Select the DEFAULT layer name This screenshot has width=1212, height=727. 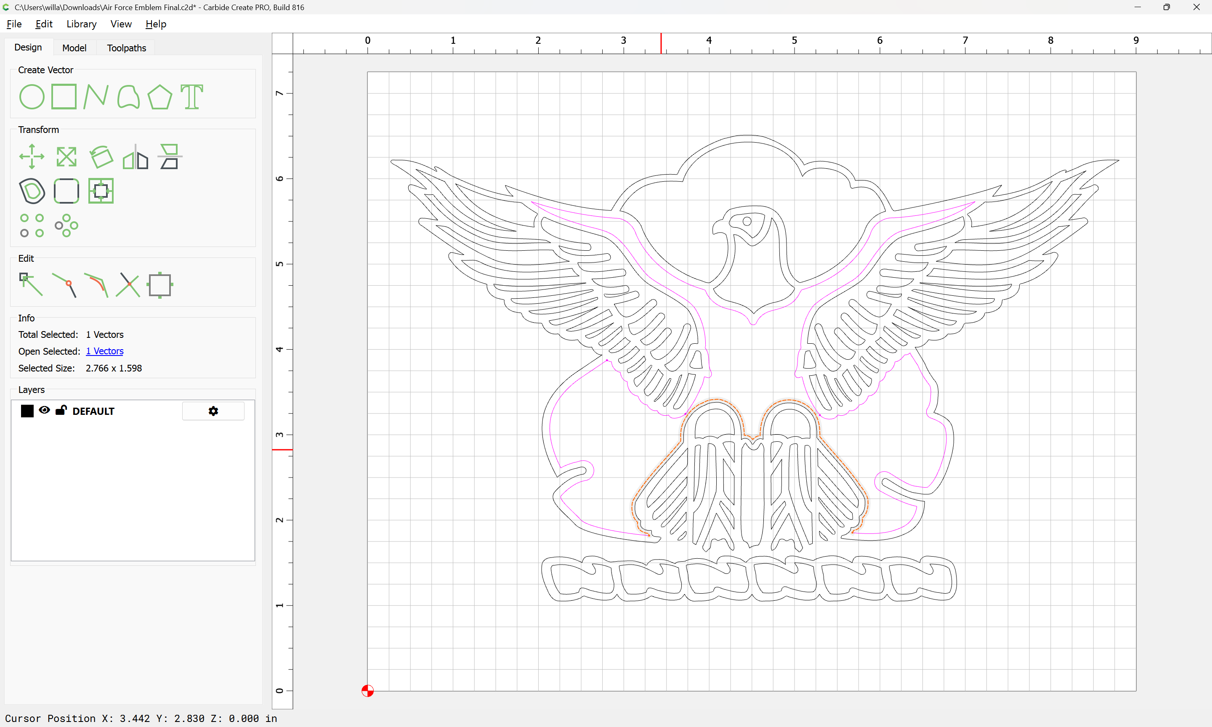click(93, 411)
